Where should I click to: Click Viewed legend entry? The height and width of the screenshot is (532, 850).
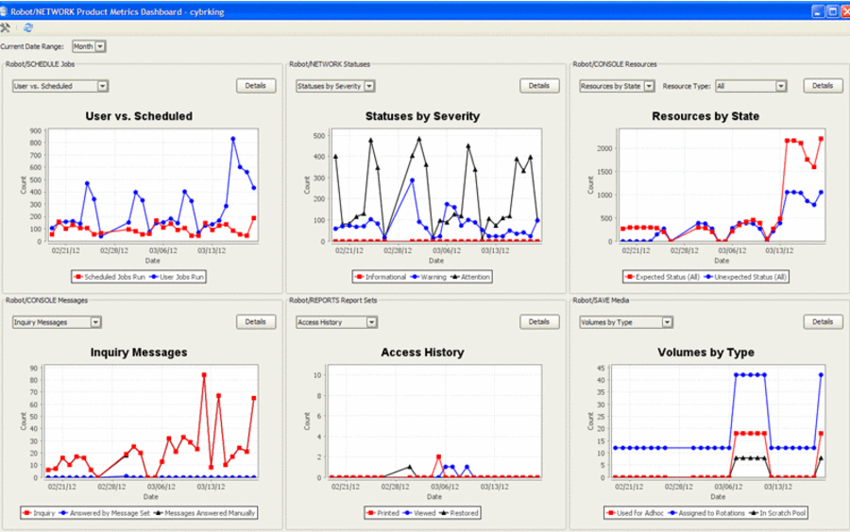pyautogui.click(x=419, y=513)
